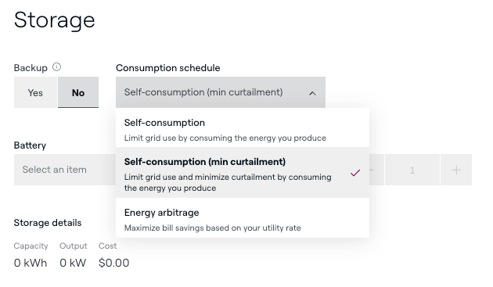Click the 0 kWh capacity value
493x287 pixels.
point(31,263)
